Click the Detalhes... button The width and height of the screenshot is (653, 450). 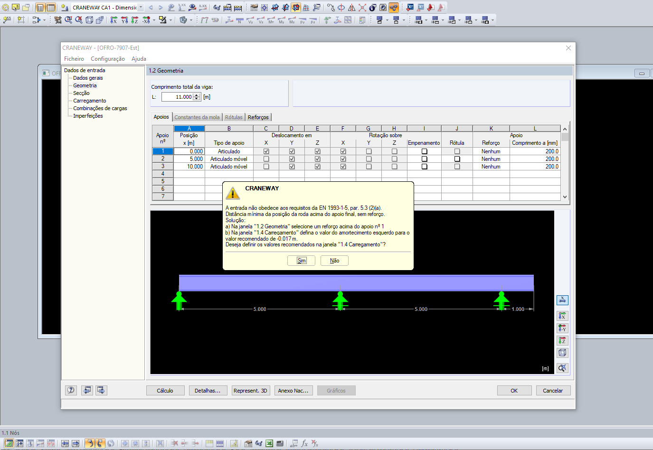[208, 391]
